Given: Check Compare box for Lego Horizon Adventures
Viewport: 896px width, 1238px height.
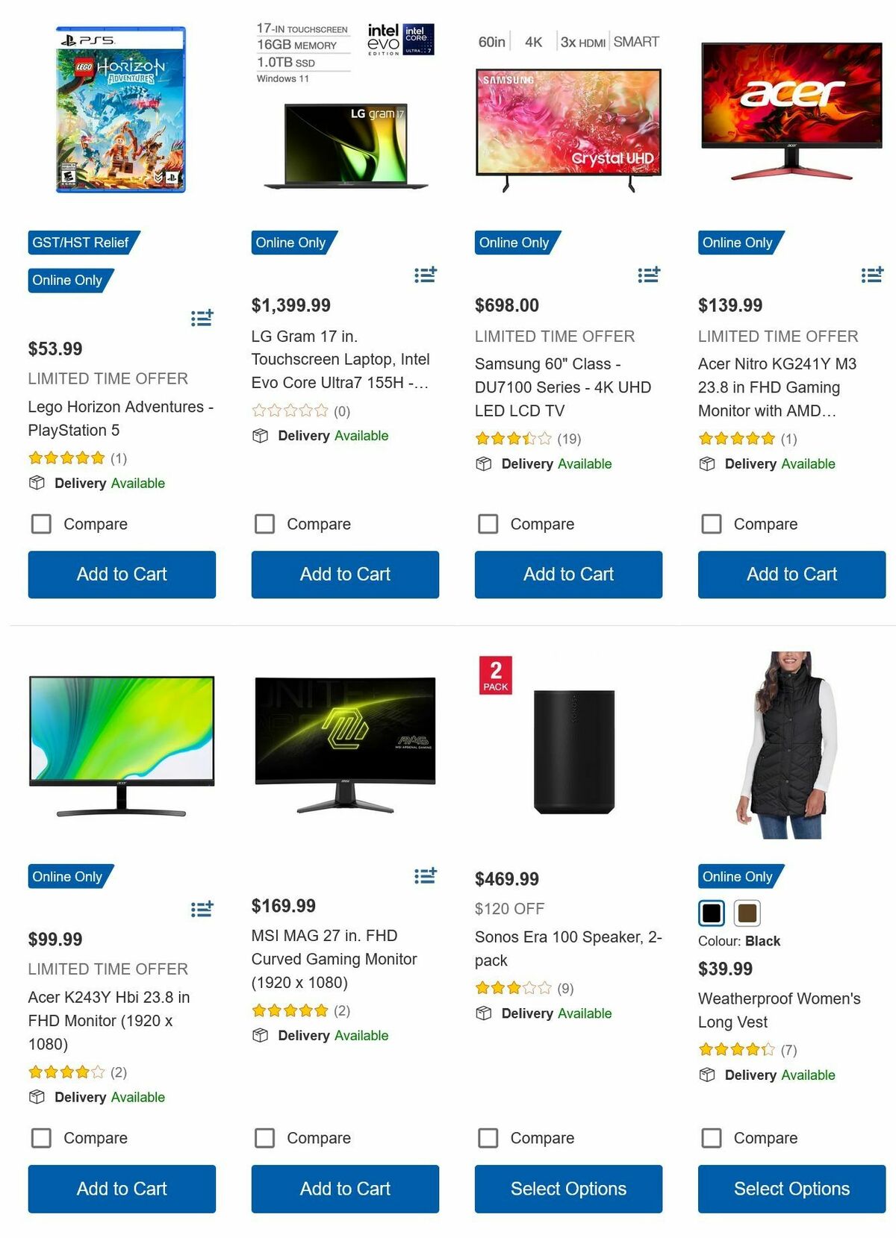Looking at the screenshot, I should 41,524.
